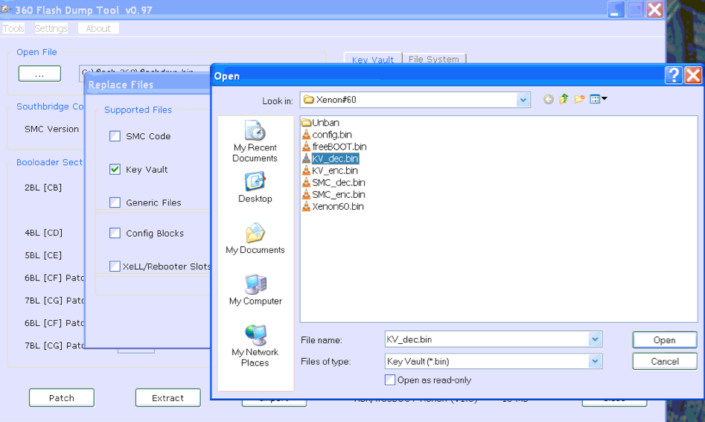Image resolution: width=705 pixels, height=422 pixels.
Task: Go to My Documents folder
Action: point(255,238)
